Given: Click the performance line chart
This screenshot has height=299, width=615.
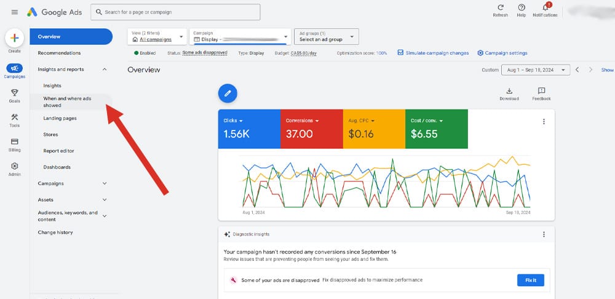Looking at the screenshot, I should click(x=386, y=183).
